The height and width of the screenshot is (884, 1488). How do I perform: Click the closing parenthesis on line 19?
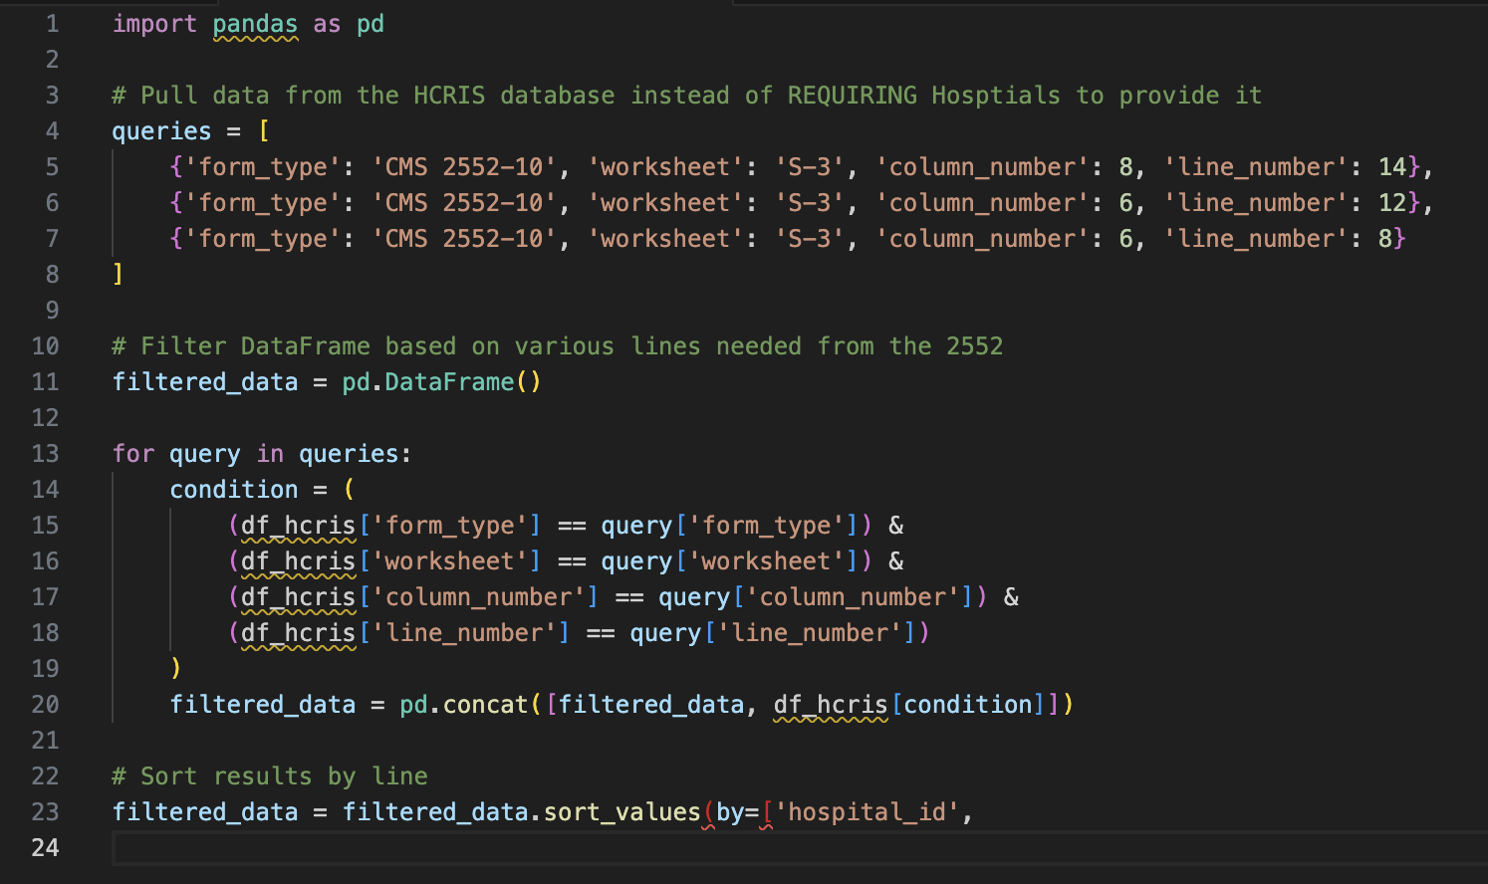pyautogui.click(x=175, y=668)
